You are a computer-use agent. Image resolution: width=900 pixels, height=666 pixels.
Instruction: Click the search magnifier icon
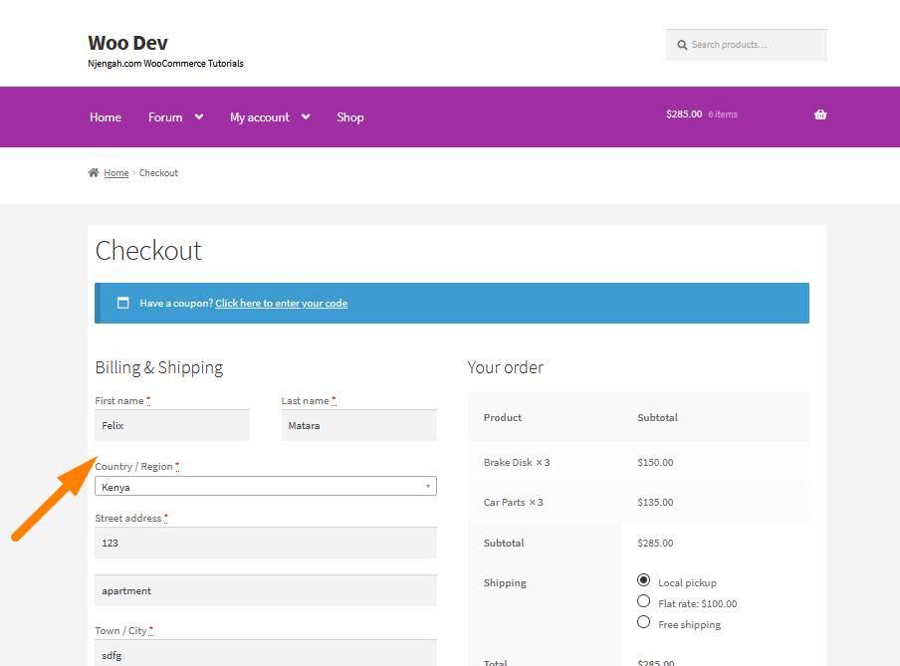coord(682,45)
